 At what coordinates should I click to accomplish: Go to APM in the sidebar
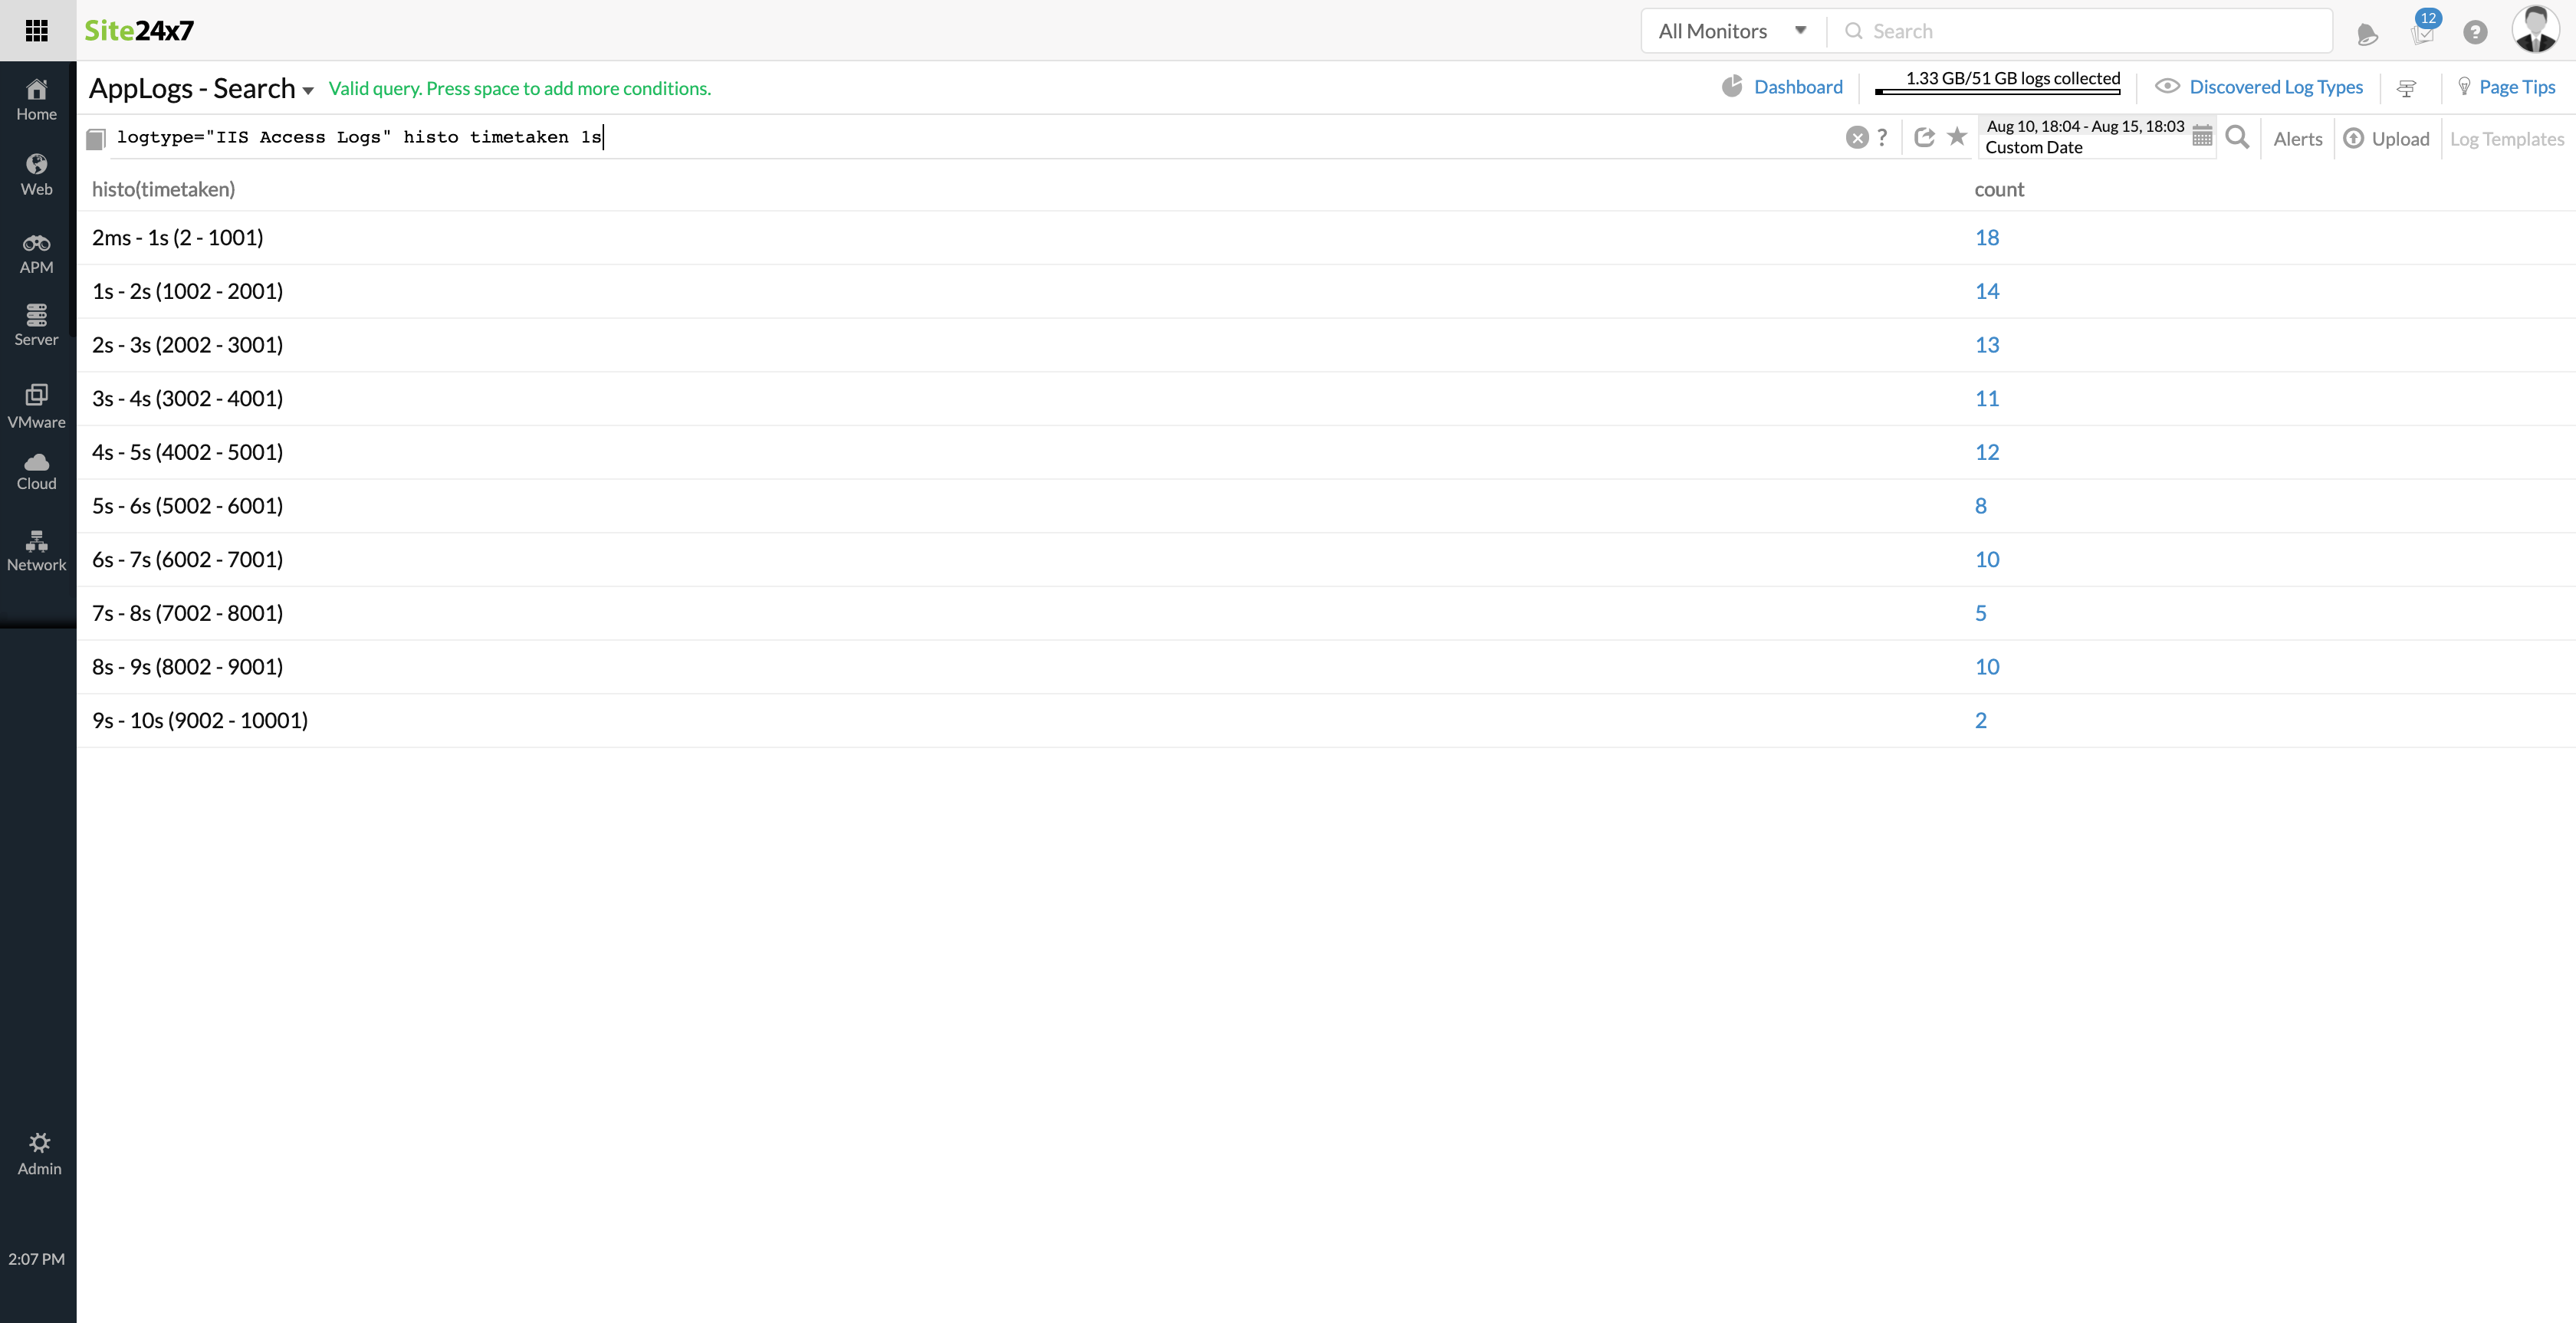(x=37, y=253)
